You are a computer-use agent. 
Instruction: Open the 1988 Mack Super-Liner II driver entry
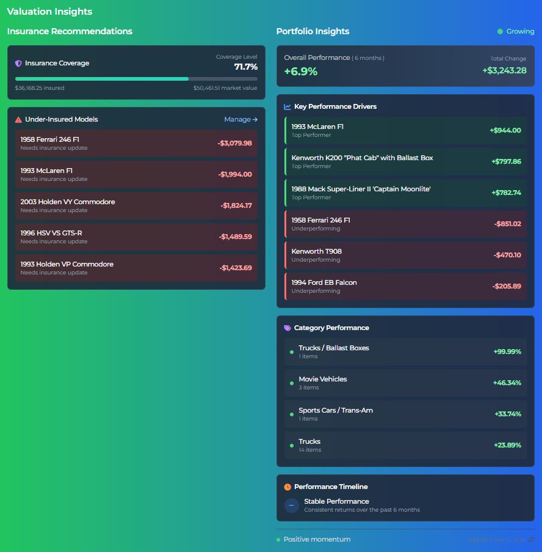click(405, 193)
